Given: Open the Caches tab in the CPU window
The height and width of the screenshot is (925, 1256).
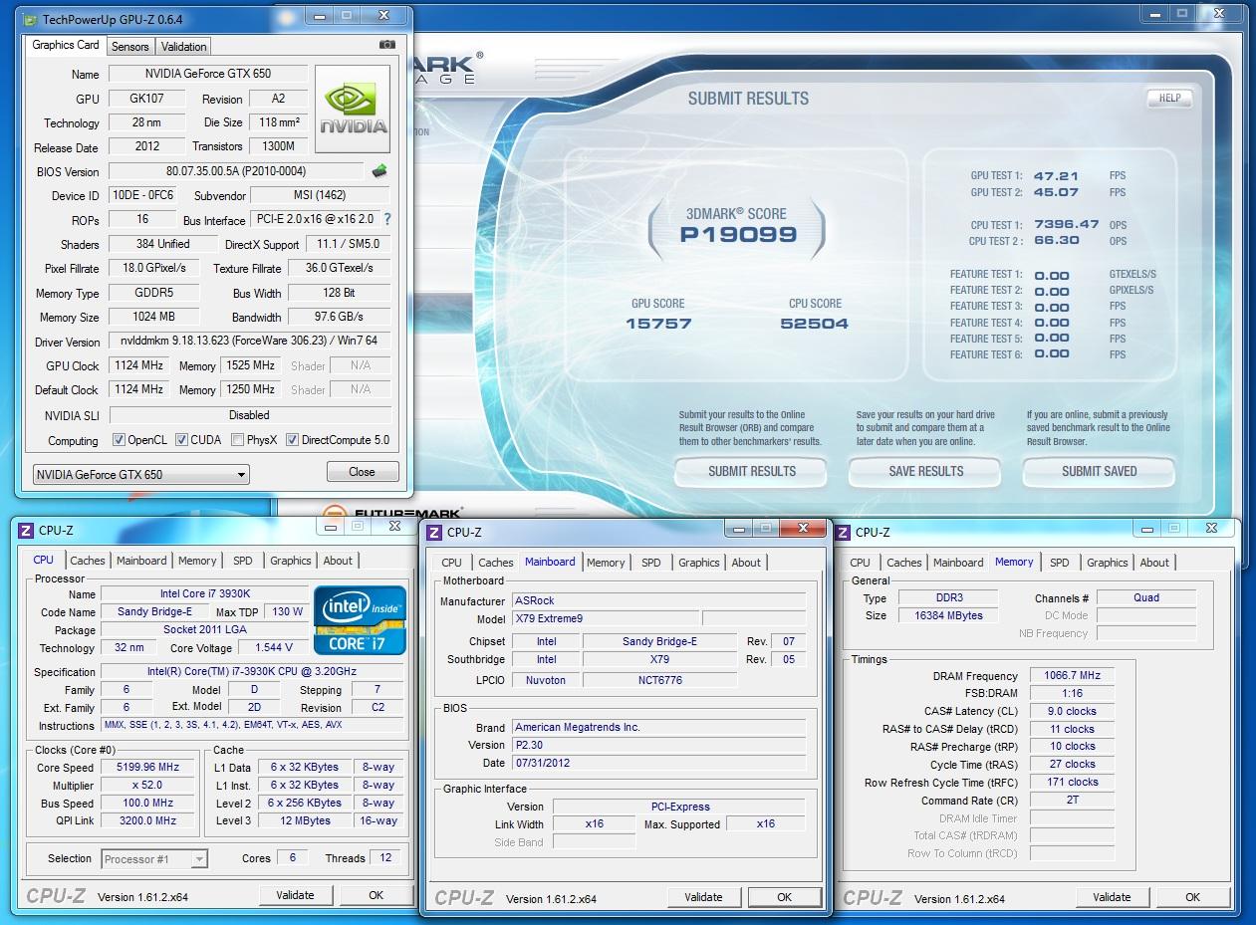Looking at the screenshot, I should tap(88, 561).
